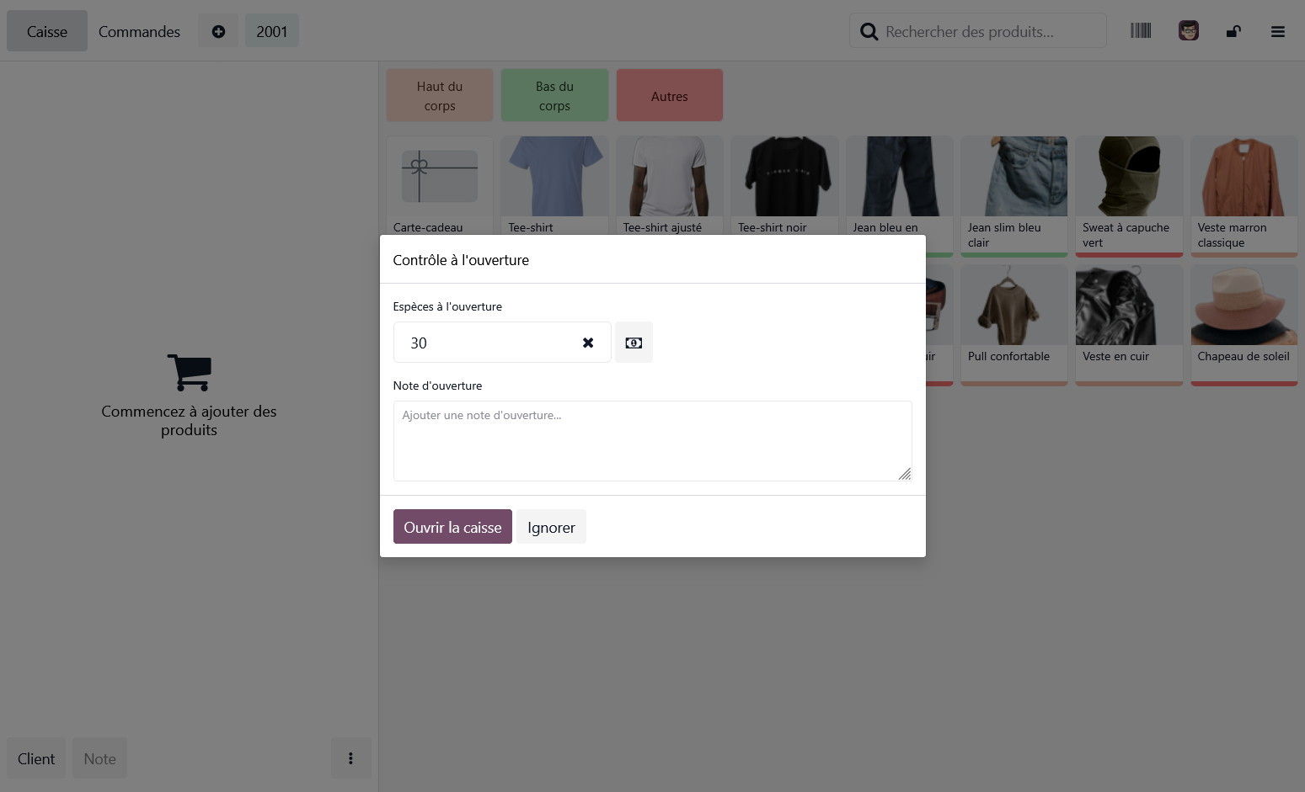Select the Bas du corps category
This screenshot has width=1305, height=792.
coord(554,94)
